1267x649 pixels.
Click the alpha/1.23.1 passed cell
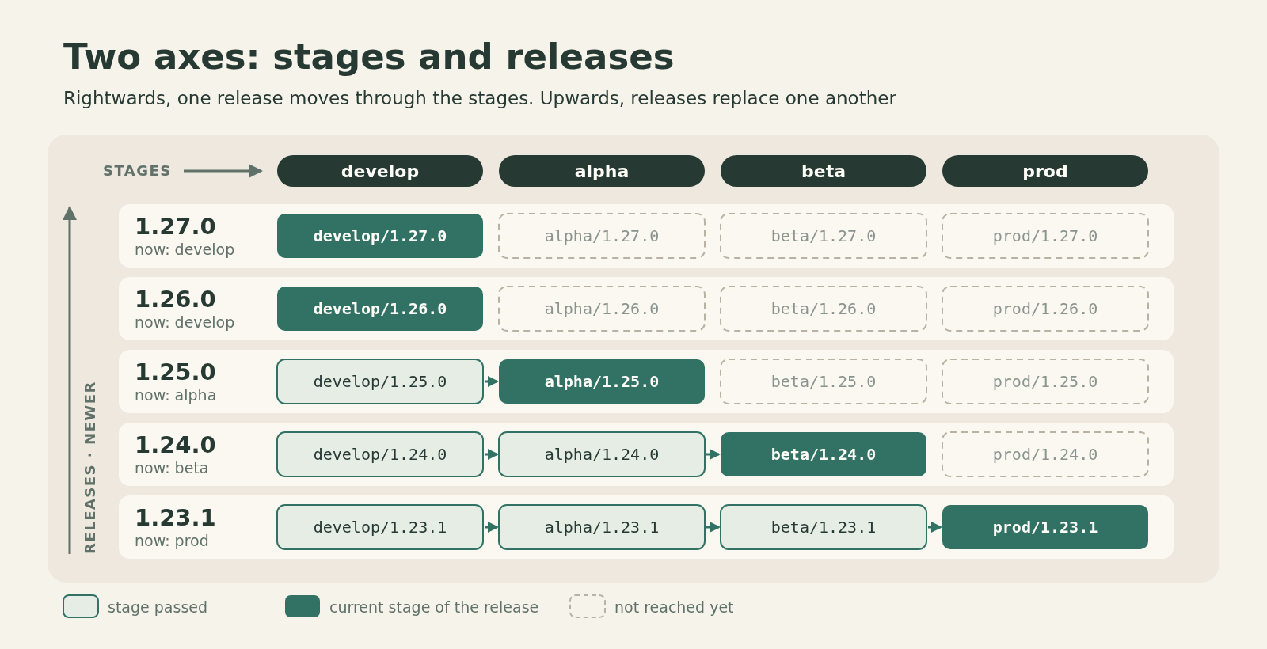pyautogui.click(x=602, y=527)
